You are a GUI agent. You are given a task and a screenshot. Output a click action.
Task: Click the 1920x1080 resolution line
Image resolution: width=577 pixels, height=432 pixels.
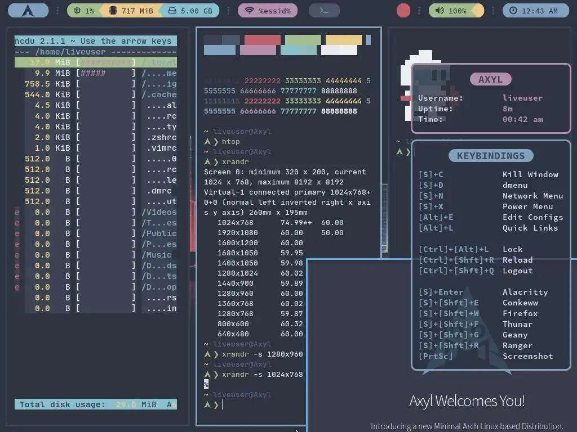point(281,232)
